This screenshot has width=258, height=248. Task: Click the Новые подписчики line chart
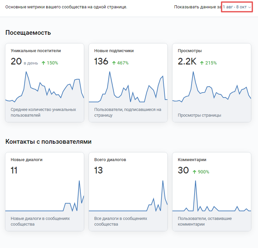tap(128, 87)
